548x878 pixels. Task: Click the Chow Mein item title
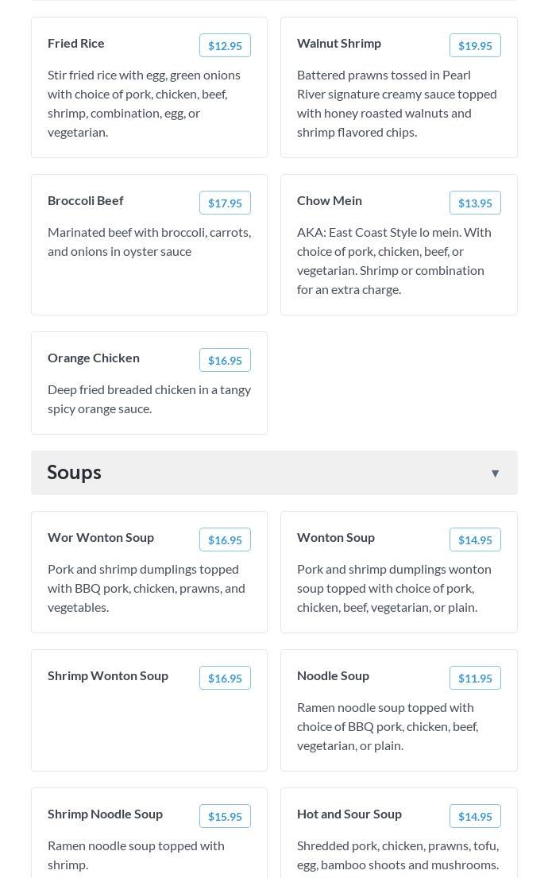pos(330,200)
